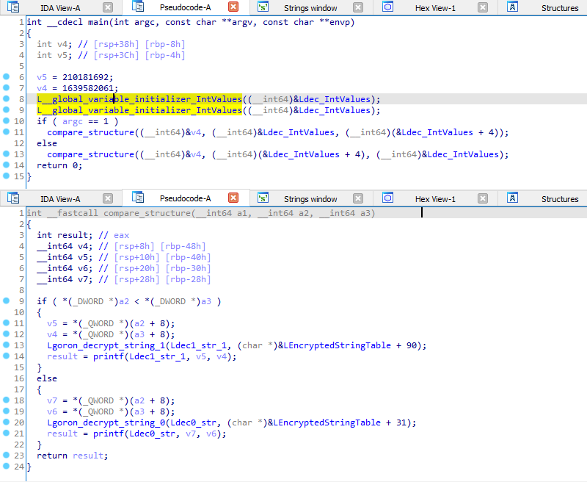Click '__int64 v7' declaration line
Viewport: 587px width, 482px height.
pyautogui.click(x=123, y=280)
